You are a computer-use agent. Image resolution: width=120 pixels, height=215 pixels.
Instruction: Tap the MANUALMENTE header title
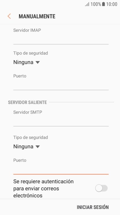(x=37, y=16)
